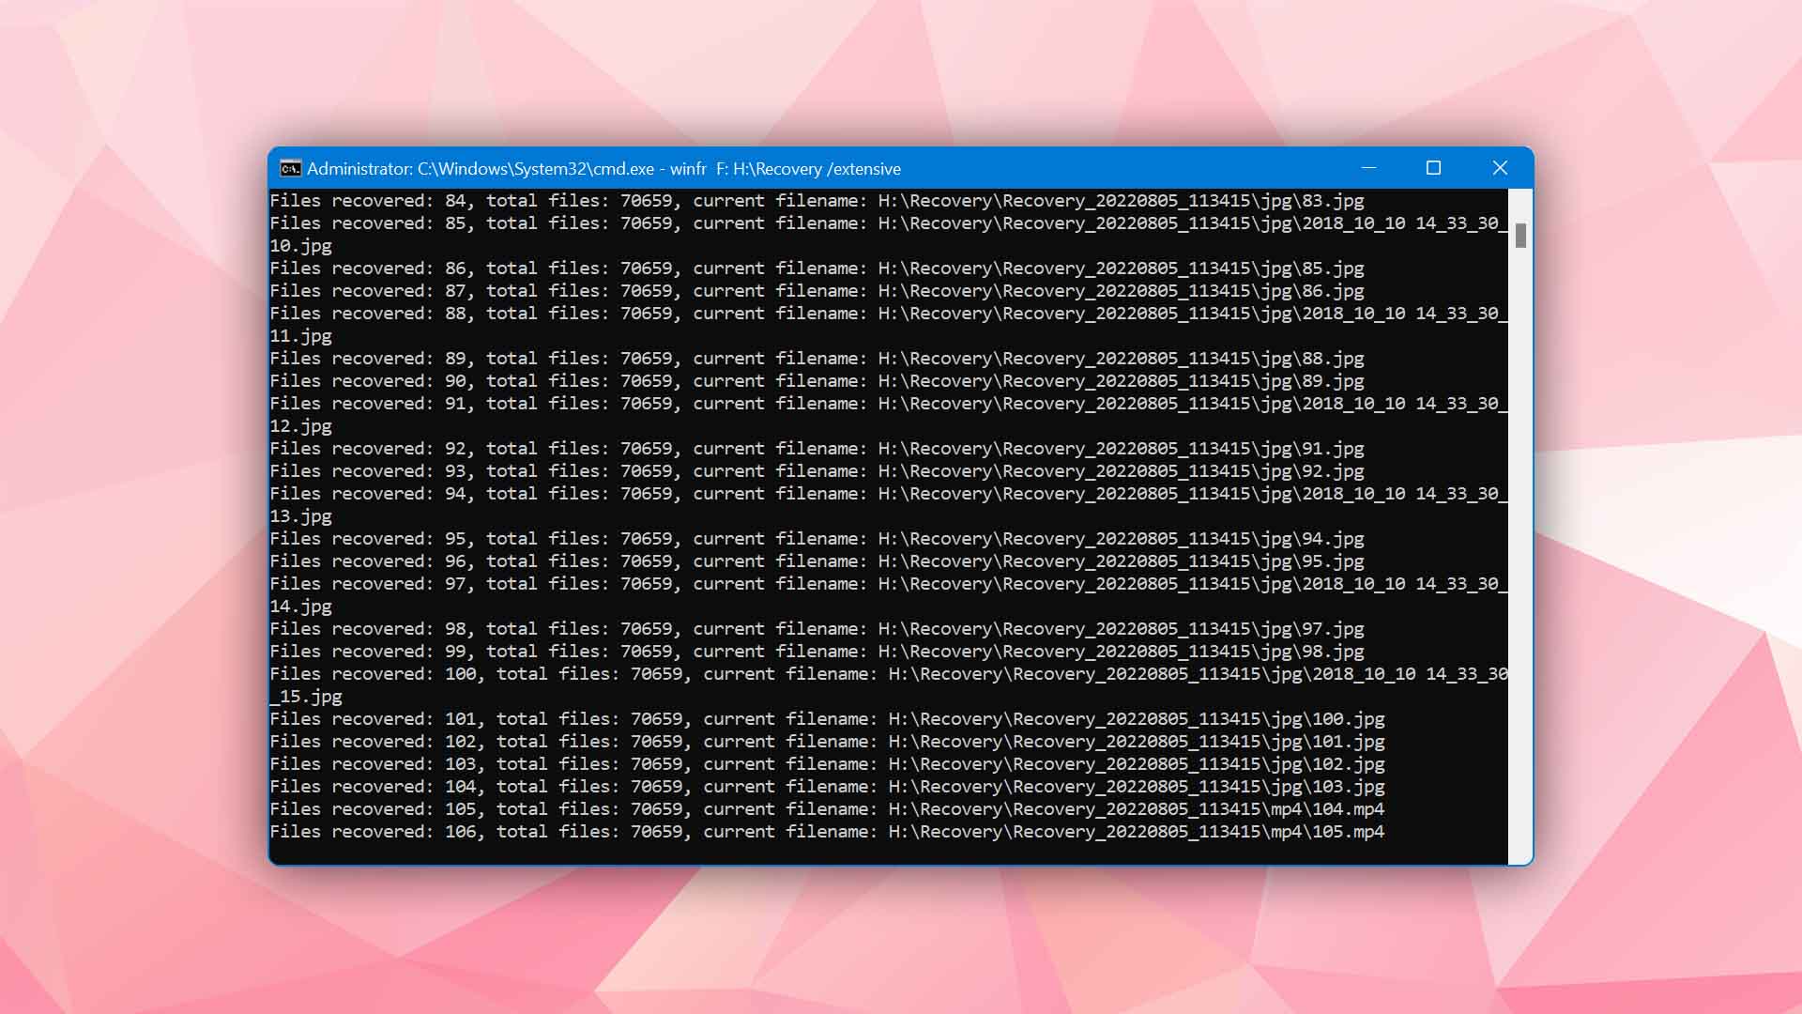The width and height of the screenshot is (1802, 1014).
Task: Click the line 'Files recovered: 103' ending 102.jpg
Action: click(x=827, y=764)
